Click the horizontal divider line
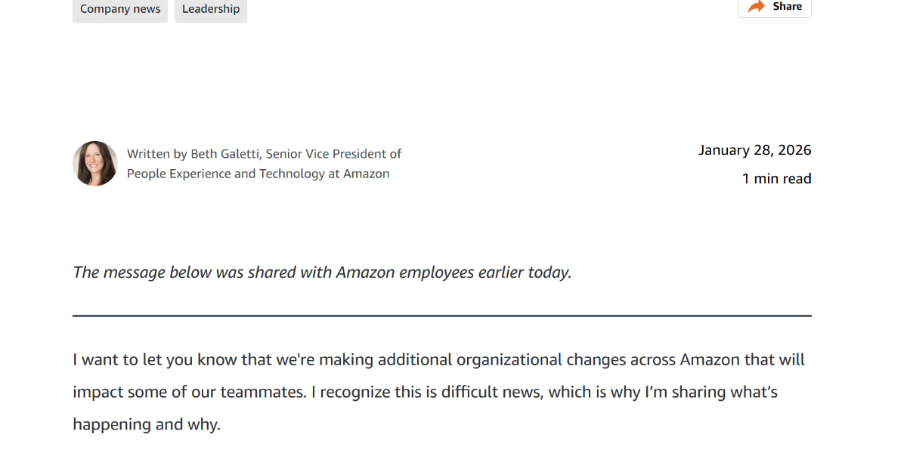The image size is (907, 474). (x=441, y=315)
